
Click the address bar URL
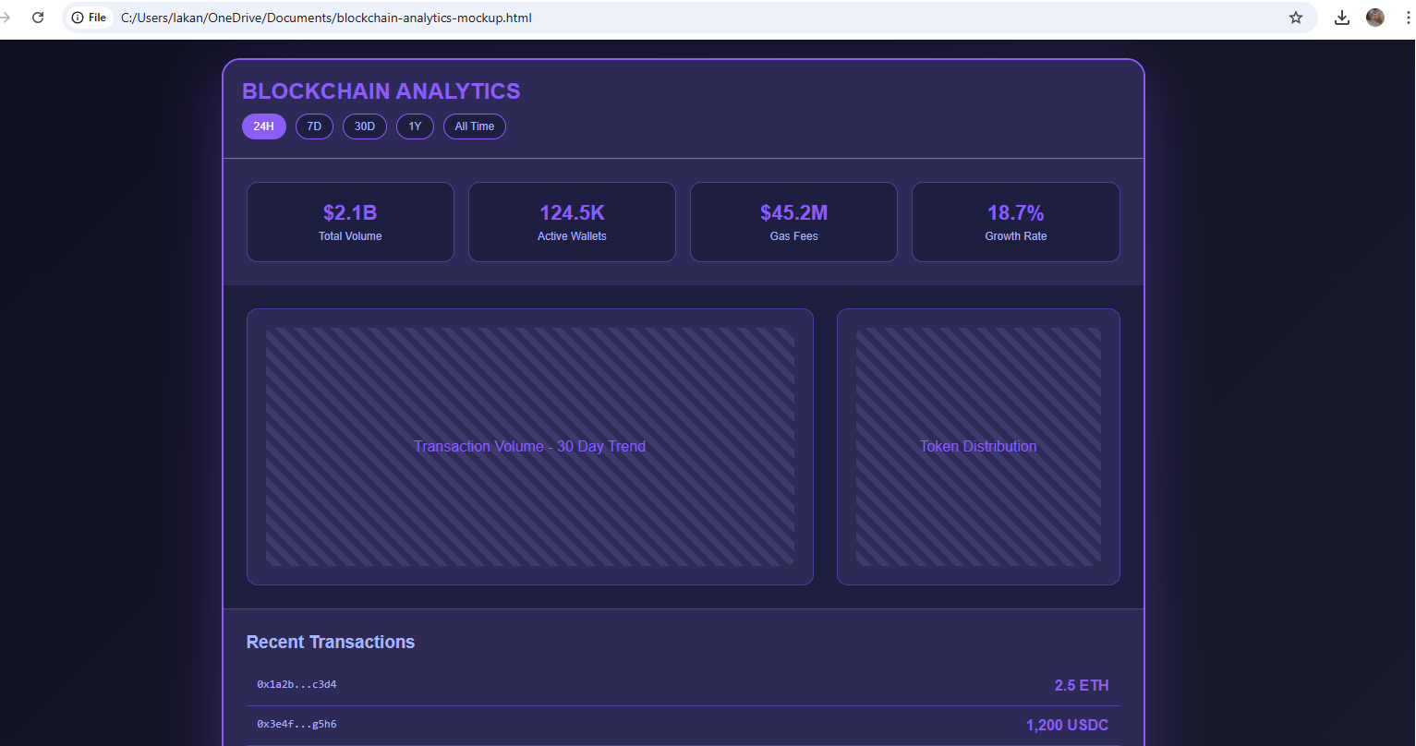pos(326,18)
